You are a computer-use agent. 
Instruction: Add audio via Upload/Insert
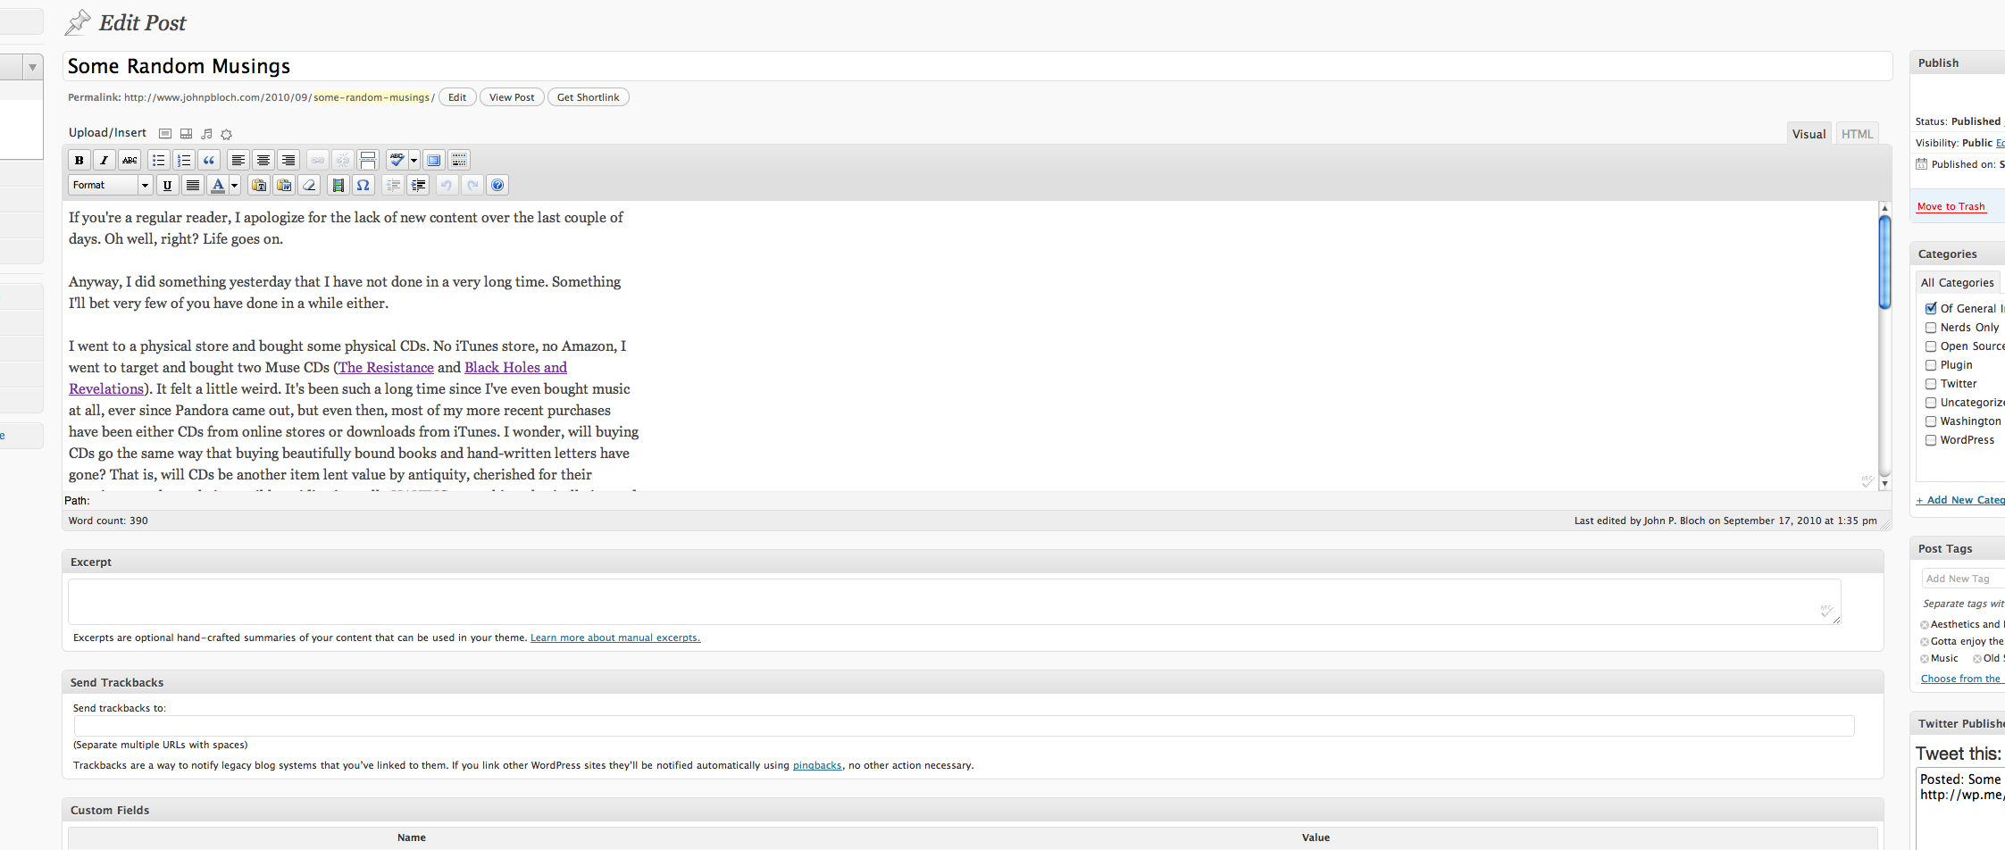click(x=206, y=134)
